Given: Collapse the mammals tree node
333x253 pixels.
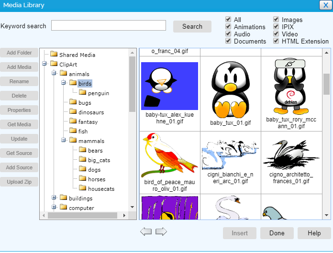Looking at the screenshot, I should [x=64, y=140].
